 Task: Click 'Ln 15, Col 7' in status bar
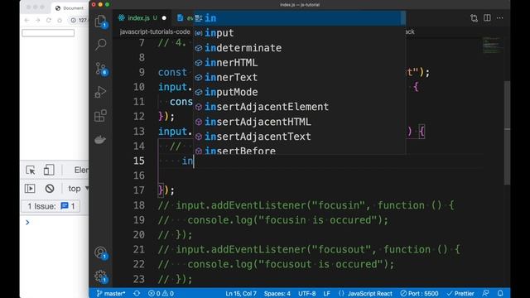coord(241,293)
